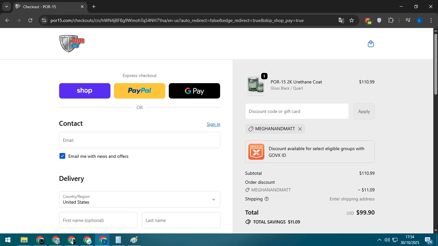
Task: Open the Extensions puzzle icon
Action: click(x=391, y=20)
